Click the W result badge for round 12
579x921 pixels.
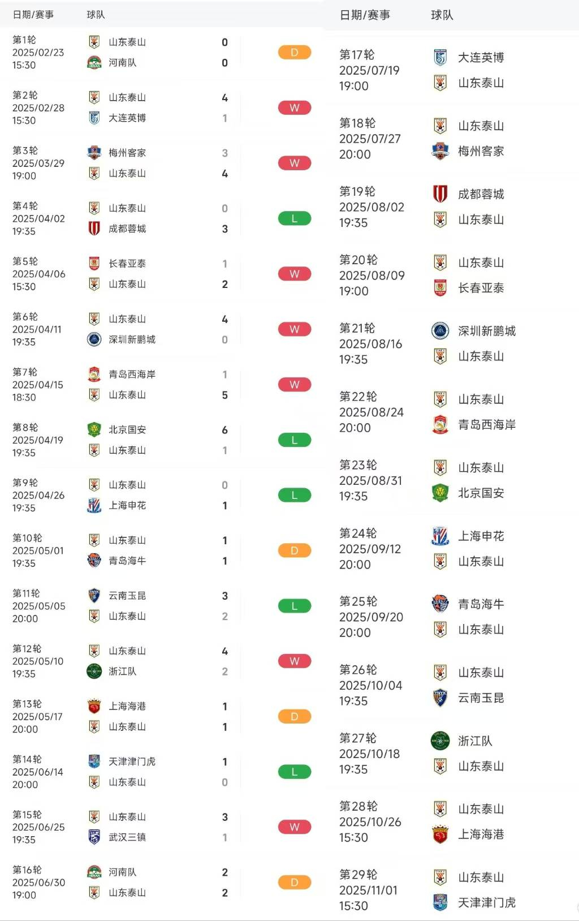(x=294, y=661)
